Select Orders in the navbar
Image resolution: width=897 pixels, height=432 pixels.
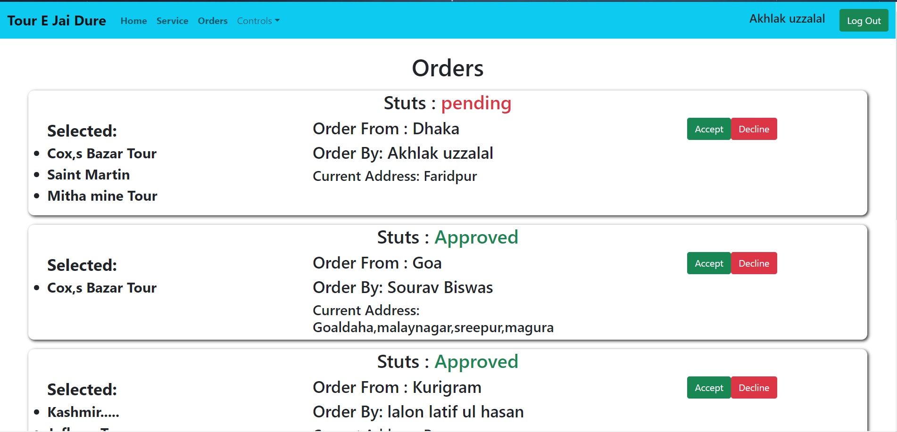pyautogui.click(x=213, y=21)
